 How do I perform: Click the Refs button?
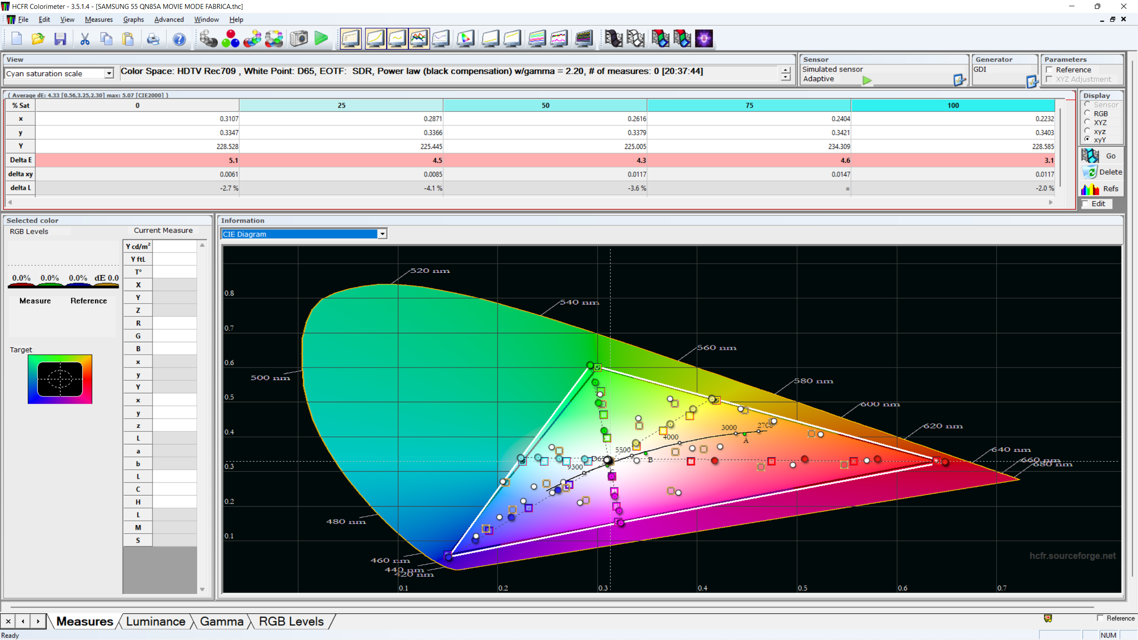1102,189
